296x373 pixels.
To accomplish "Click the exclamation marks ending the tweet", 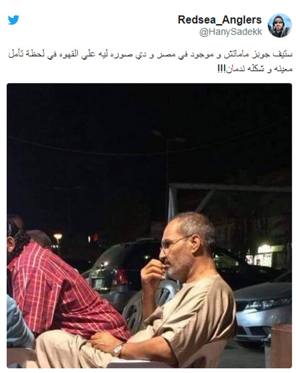I will pyautogui.click(x=220, y=69).
